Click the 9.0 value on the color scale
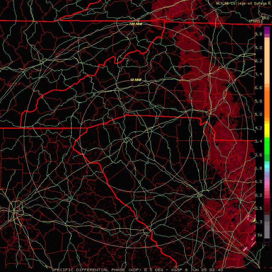This screenshot has height=272, width=272. pos(258,47)
